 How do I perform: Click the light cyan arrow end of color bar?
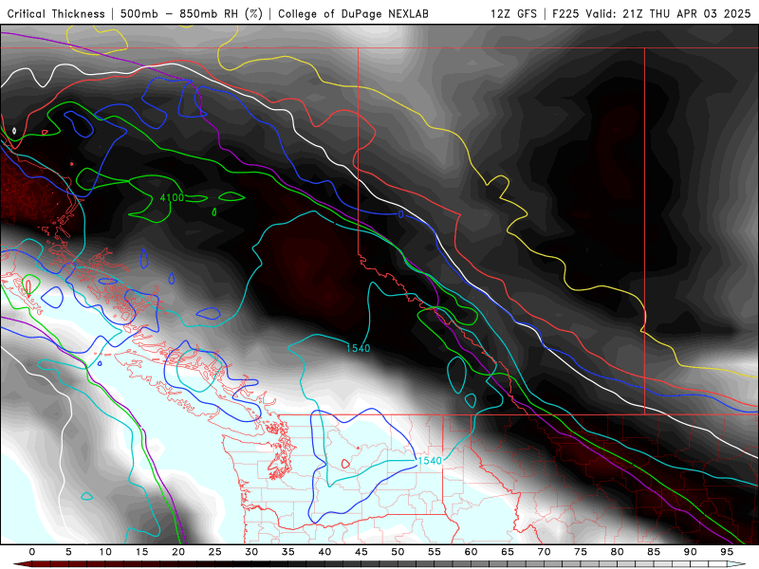736,564
